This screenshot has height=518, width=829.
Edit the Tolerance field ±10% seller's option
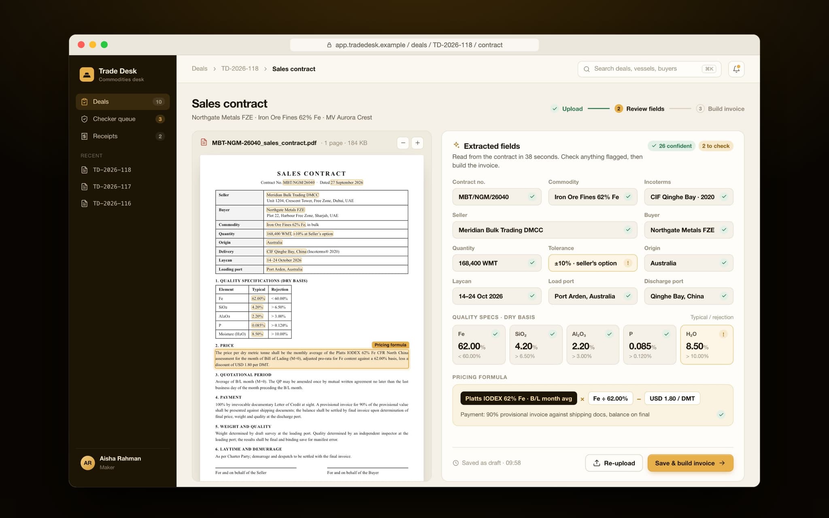click(x=593, y=263)
